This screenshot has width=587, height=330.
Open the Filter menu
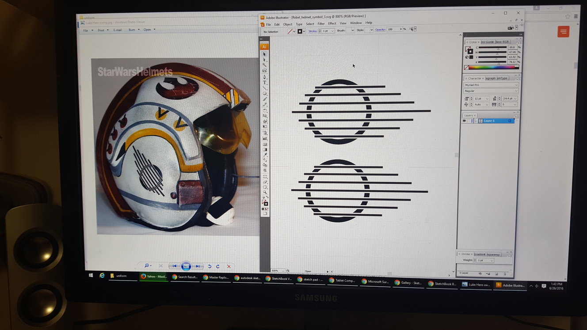(x=321, y=24)
